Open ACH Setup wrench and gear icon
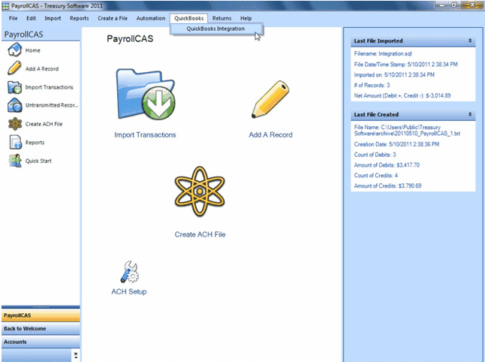The width and height of the screenshot is (485, 362). [128, 270]
